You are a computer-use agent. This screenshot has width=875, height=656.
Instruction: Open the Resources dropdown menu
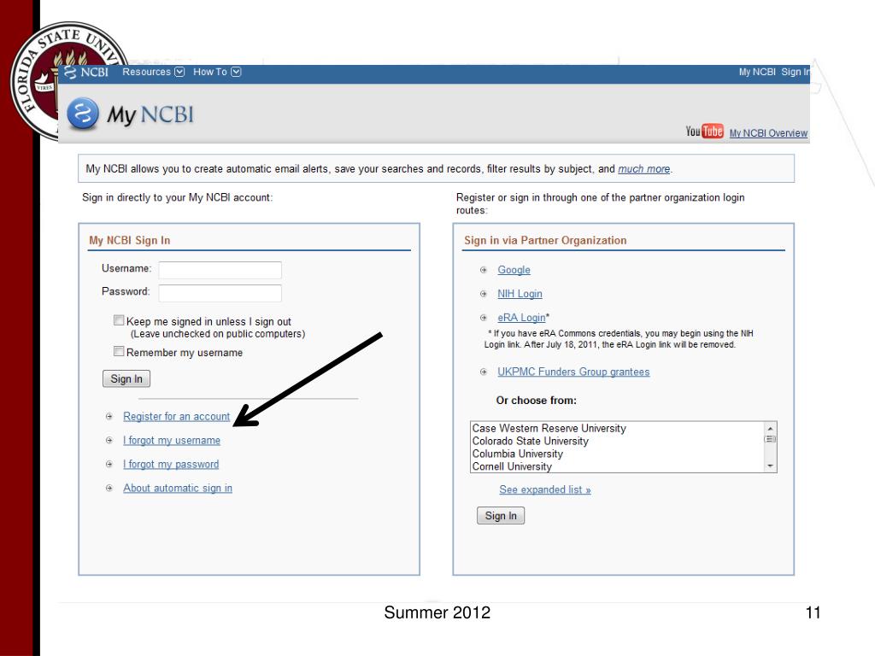[x=154, y=72]
